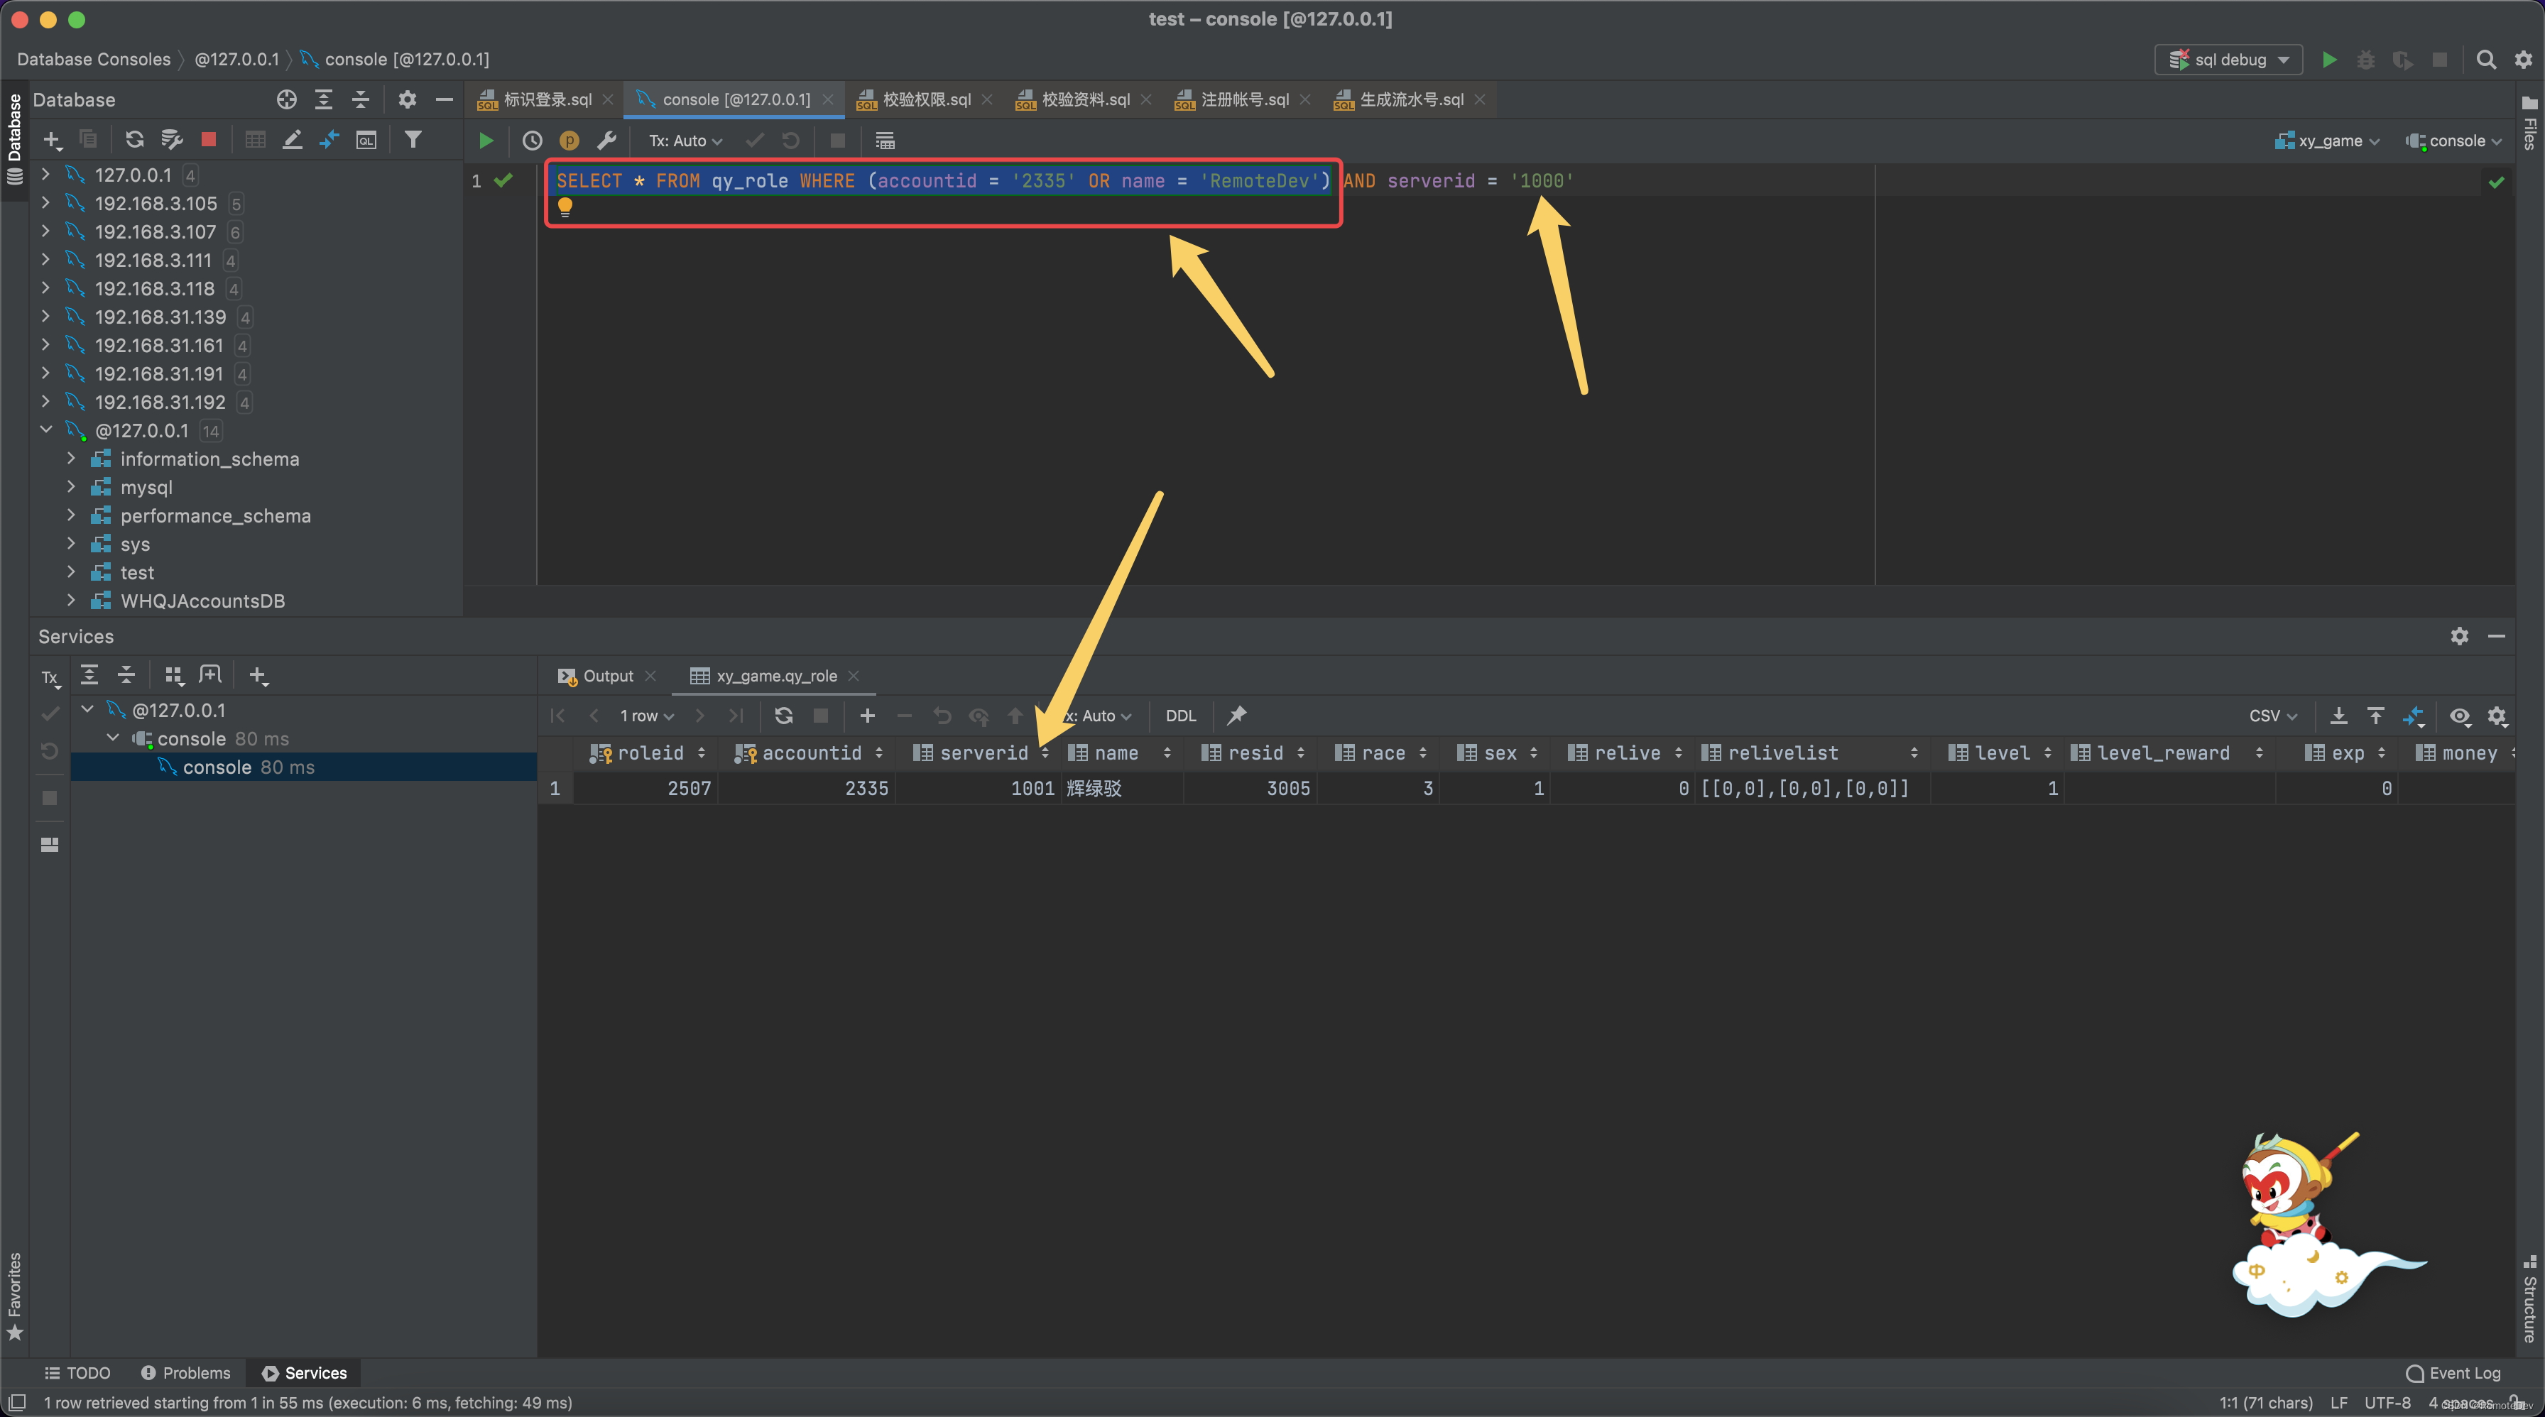Expand the 192.168.3.105 datasource
The height and width of the screenshot is (1417, 2545).
[45, 202]
